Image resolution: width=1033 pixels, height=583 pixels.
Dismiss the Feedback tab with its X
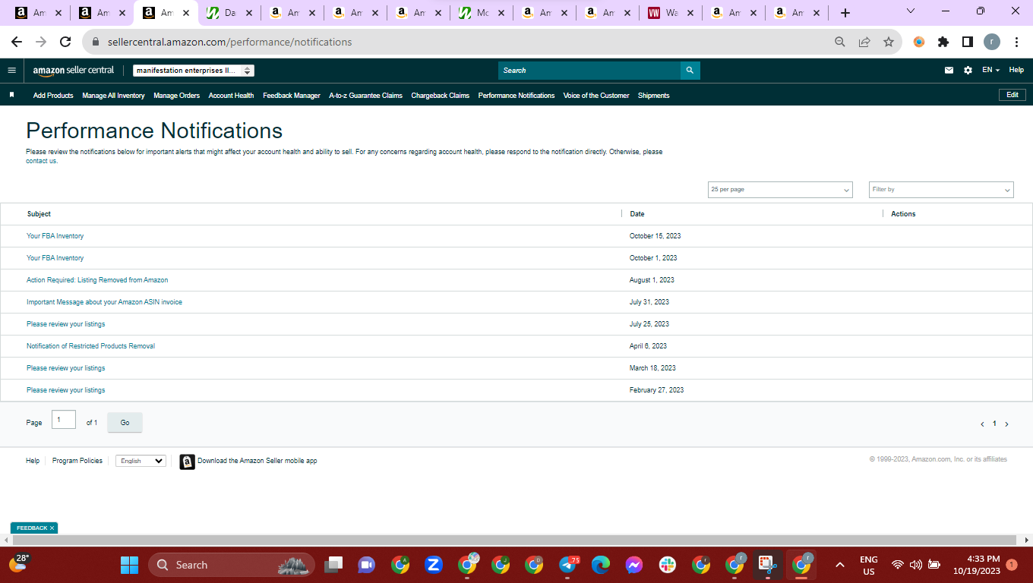click(x=52, y=528)
